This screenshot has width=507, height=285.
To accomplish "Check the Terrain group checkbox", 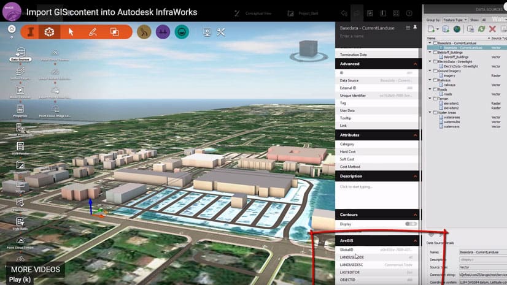I will tap(435, 99).
